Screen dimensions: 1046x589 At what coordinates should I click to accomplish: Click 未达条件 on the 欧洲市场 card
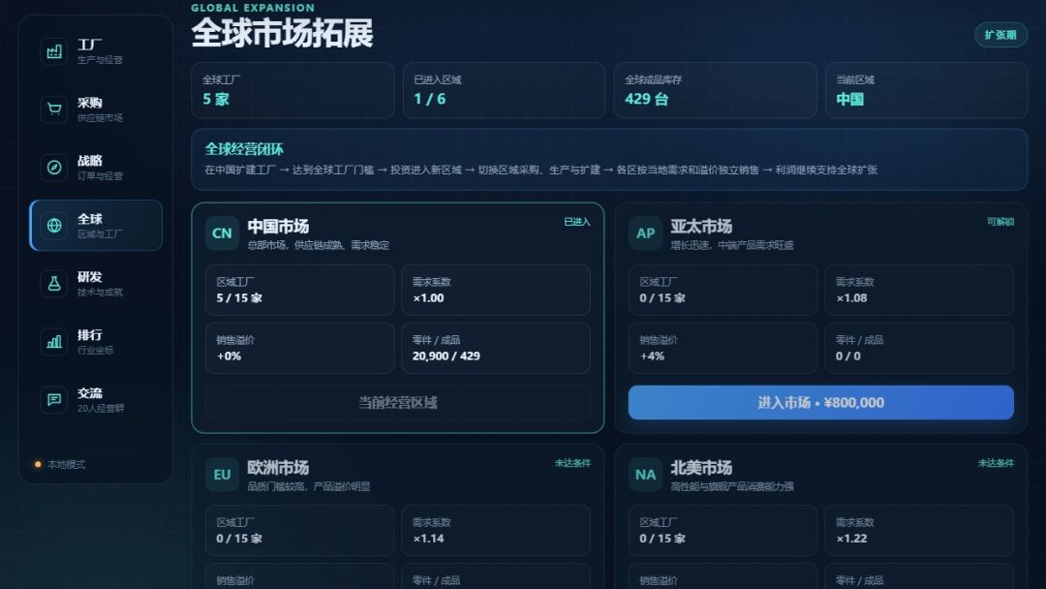pyautogui.click(x=572, y=463)
